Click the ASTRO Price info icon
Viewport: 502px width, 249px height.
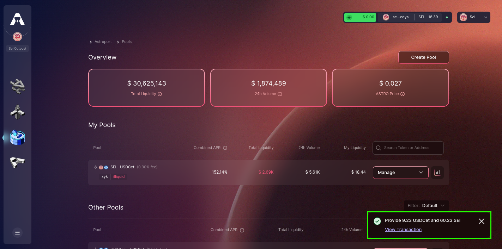(x=403, y=94)
